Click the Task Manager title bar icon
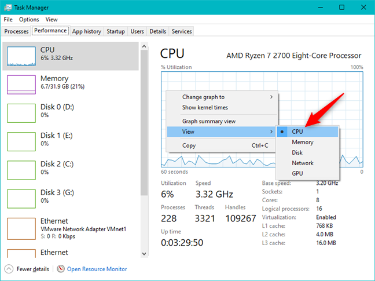This screenshot has height=281, width=375. point(8,8)
